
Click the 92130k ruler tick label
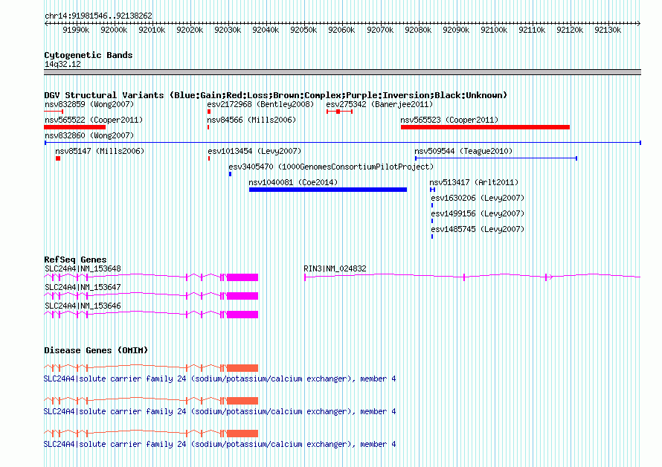[x=608, y=30]
